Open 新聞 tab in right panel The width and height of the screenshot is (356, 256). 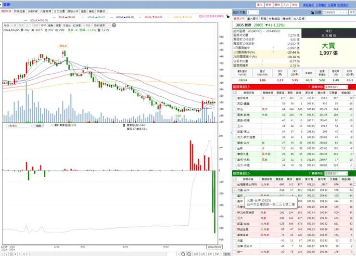(x=263, y=19)
